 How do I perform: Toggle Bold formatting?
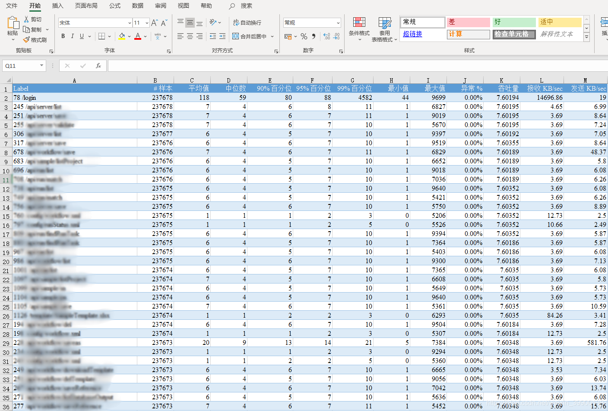coord(63,36)
